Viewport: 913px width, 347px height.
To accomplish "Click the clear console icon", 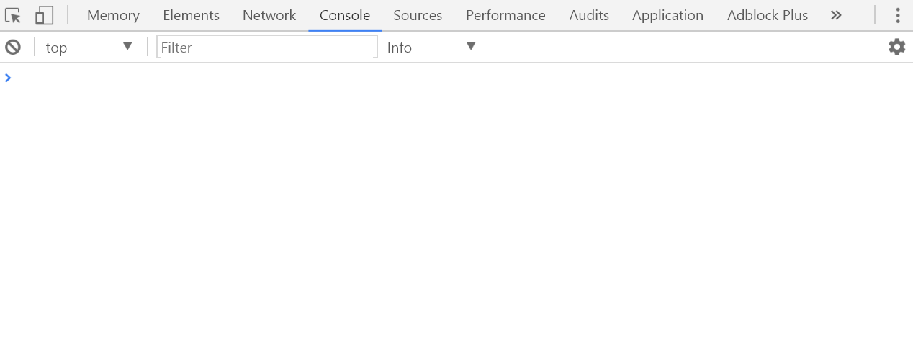I will coord(13,48).
